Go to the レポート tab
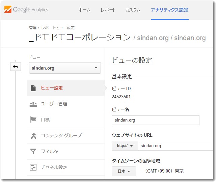The image size is (216, 182). [108, 10]
